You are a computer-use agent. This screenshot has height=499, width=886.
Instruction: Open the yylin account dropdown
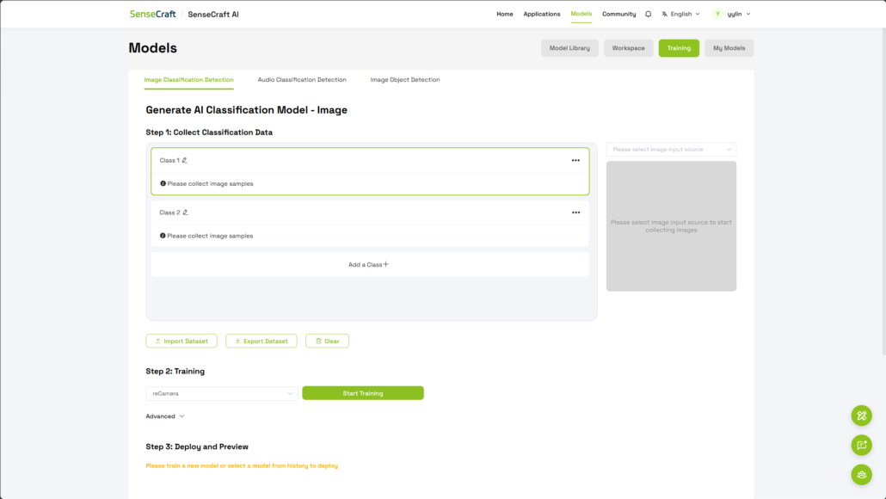(732, 14)
